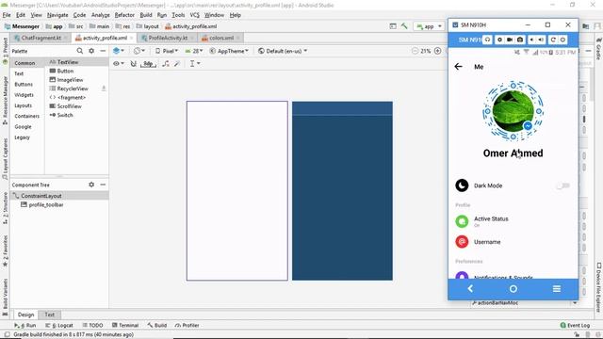Close the activity_profile.xml tab
This screenshot has width=603, height=339.
[x=132, y=38]
